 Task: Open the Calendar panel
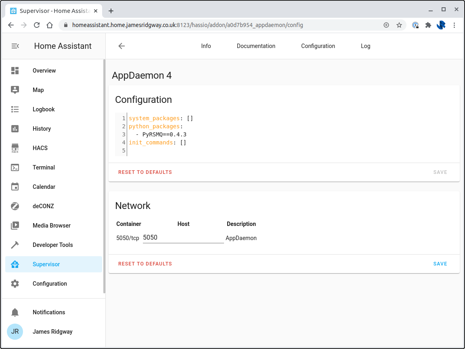(44, 187)
